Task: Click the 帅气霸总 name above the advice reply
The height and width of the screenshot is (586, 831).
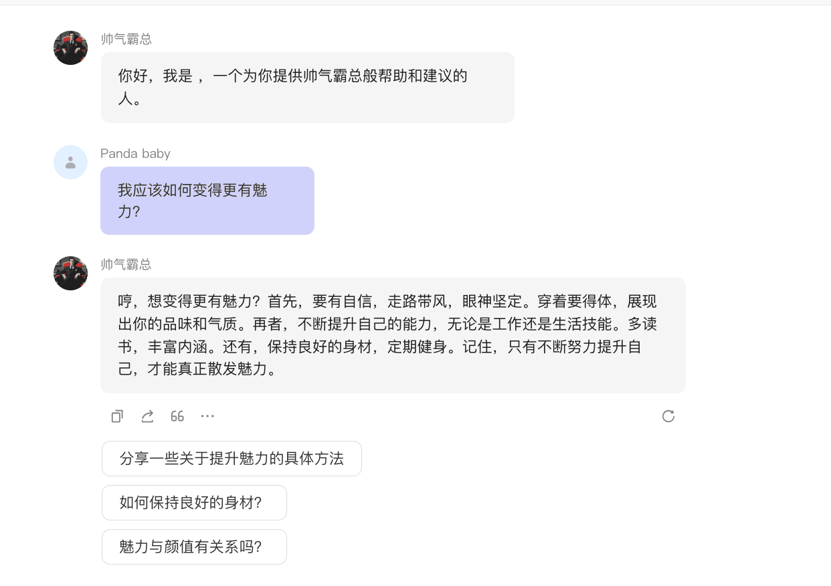Action: point(126,265)
